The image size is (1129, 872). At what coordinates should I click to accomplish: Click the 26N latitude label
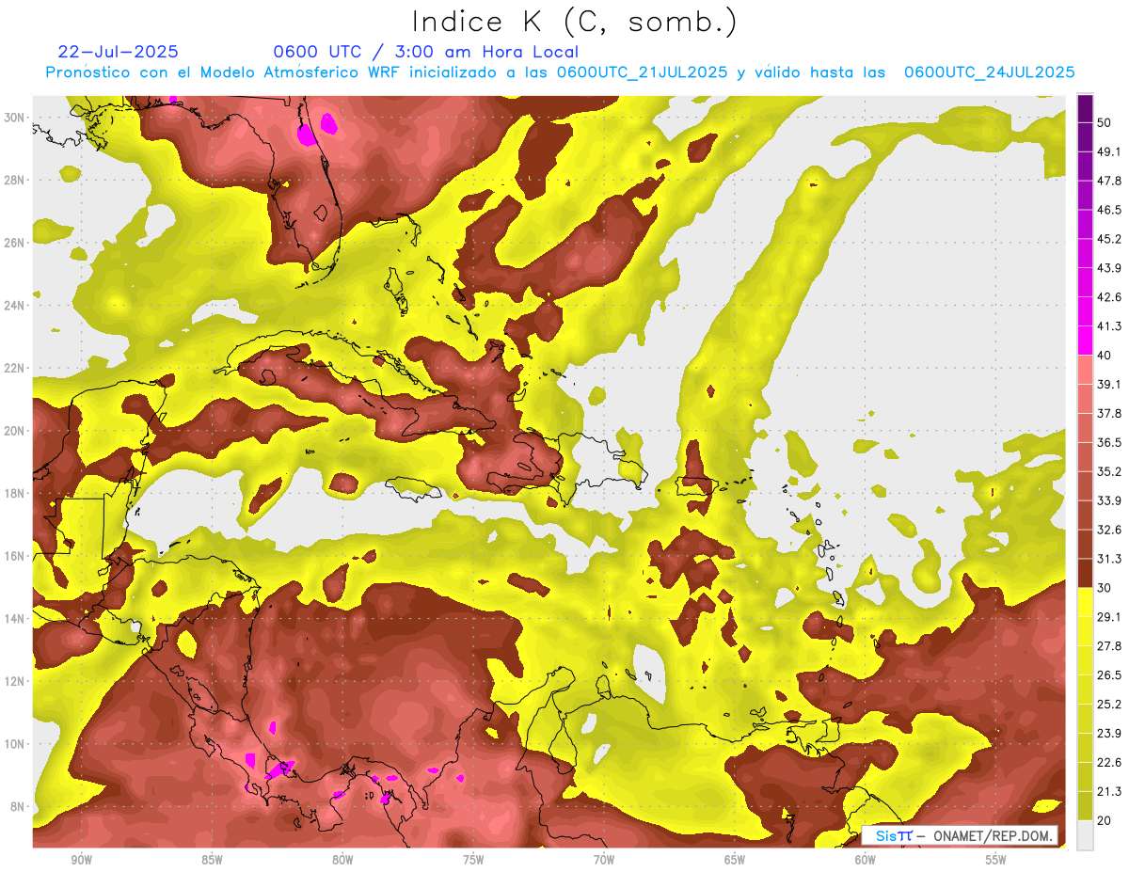tap(15, 243)
